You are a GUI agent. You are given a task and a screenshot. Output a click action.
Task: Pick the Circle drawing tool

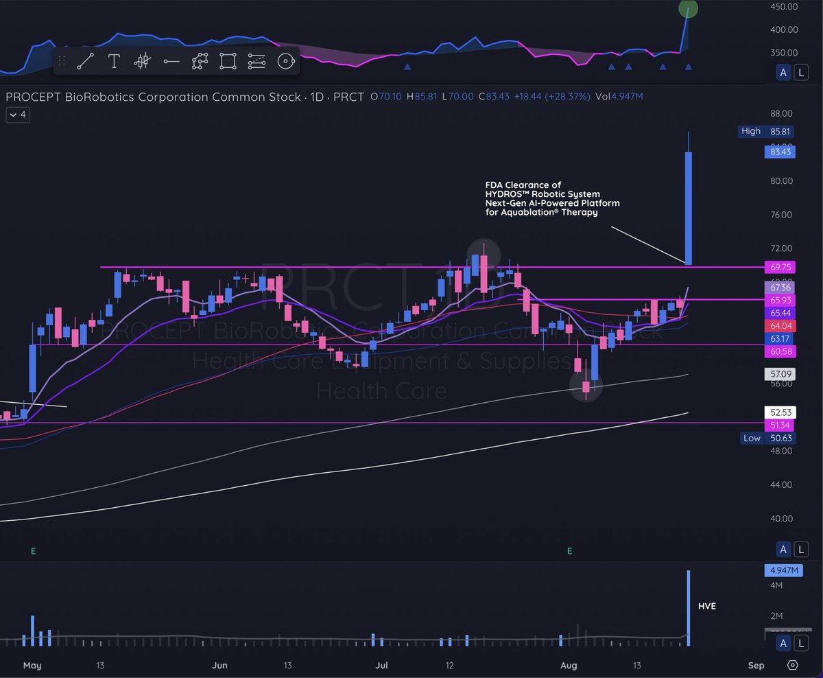pyautogui.click(x=285, y=61)
